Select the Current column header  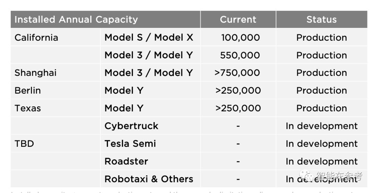(238, 19)
